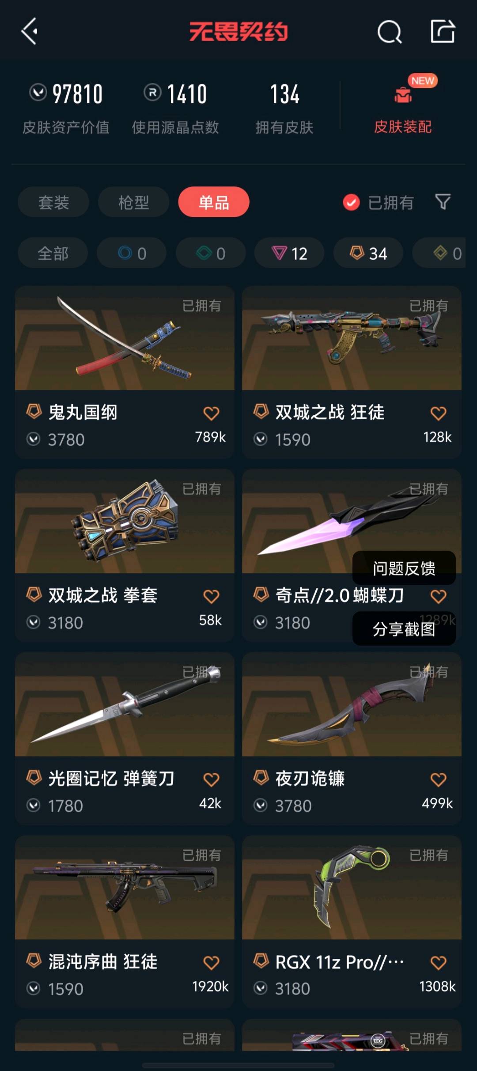Filter by the orange tier showing 34
Viewport: 477px width, 1071px height.
pyautogui.click(x=368, y=253)
